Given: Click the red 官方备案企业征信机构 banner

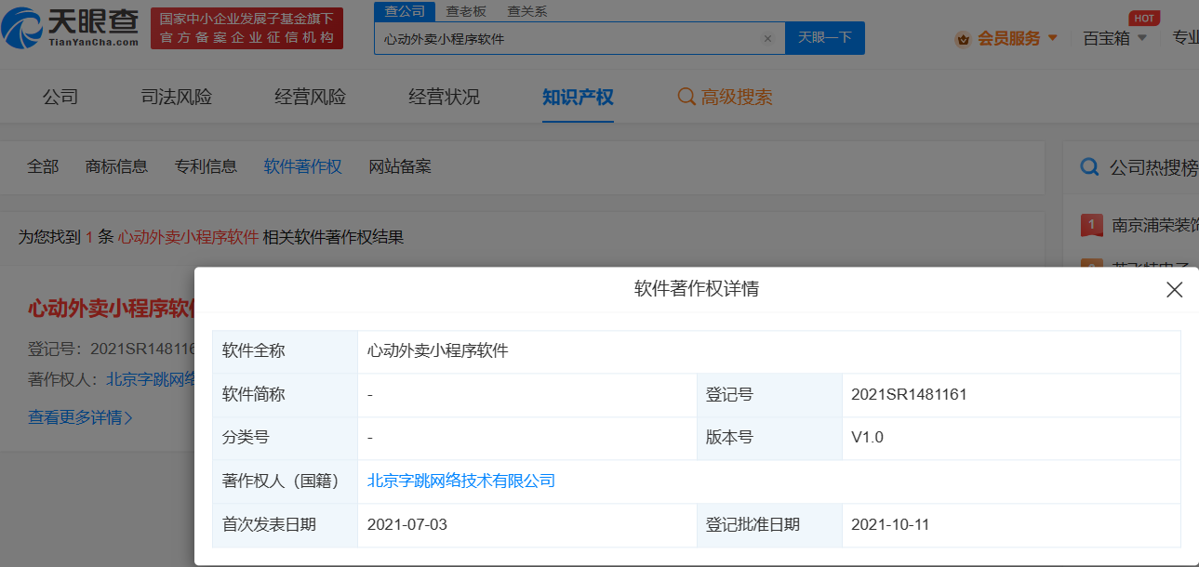Looking at the screenshot, I should pos(247,29).
